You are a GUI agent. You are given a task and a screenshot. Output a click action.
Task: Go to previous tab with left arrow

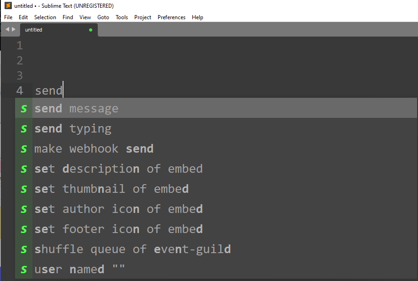pos(7,29)
